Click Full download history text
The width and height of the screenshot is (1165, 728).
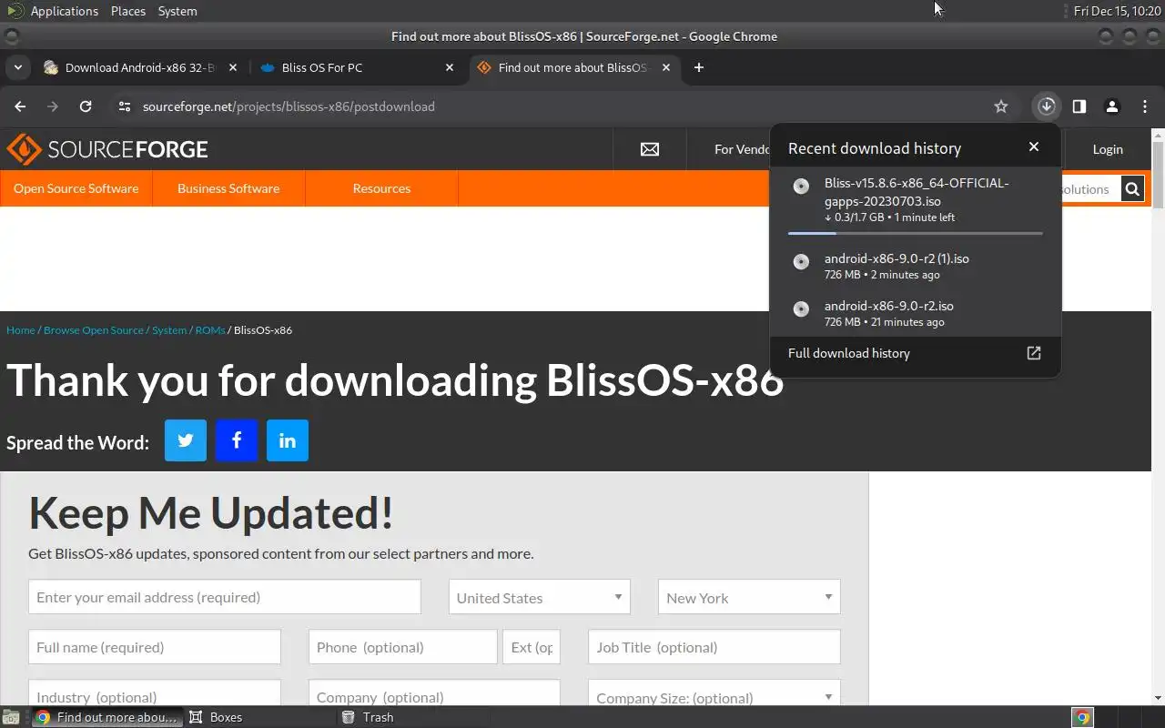pos(849,353)
